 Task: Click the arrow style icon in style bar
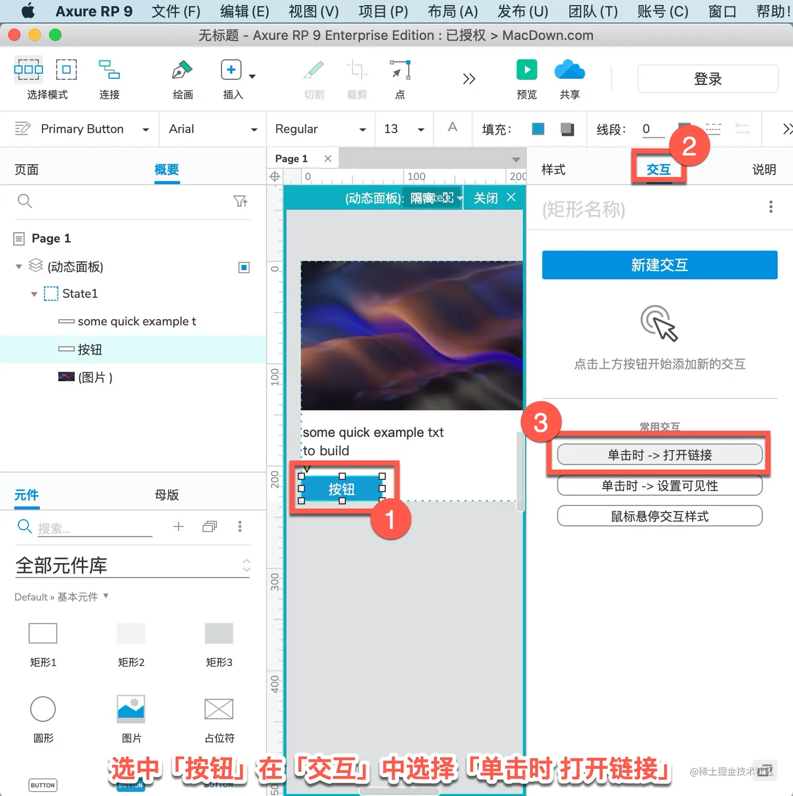click(x=742, y=128)
